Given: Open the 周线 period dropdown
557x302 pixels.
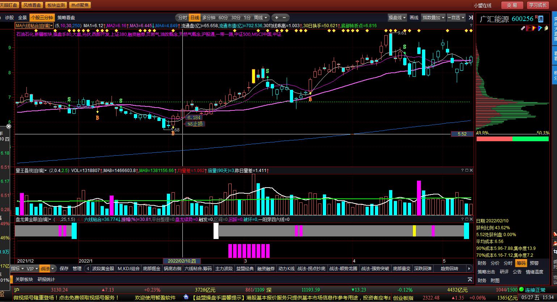Looking at the screenshot, I should [x=261, y=17].
